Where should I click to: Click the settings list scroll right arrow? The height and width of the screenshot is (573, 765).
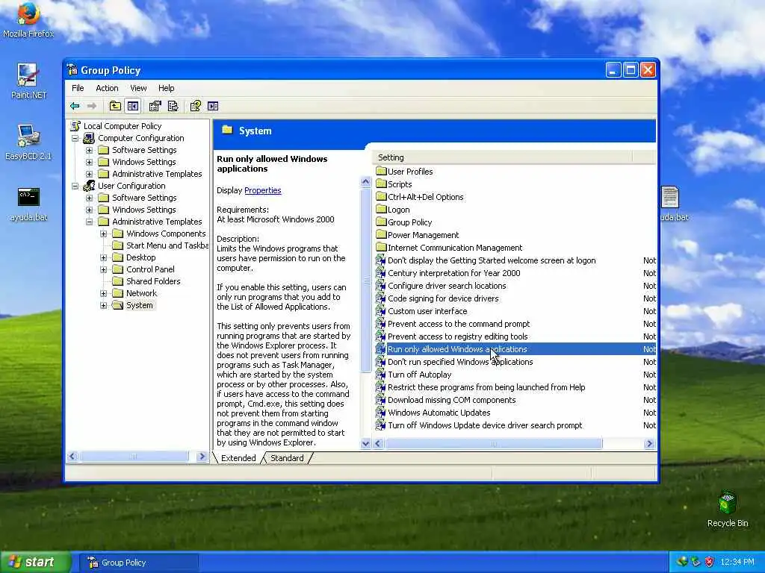(x=649, y=443)
